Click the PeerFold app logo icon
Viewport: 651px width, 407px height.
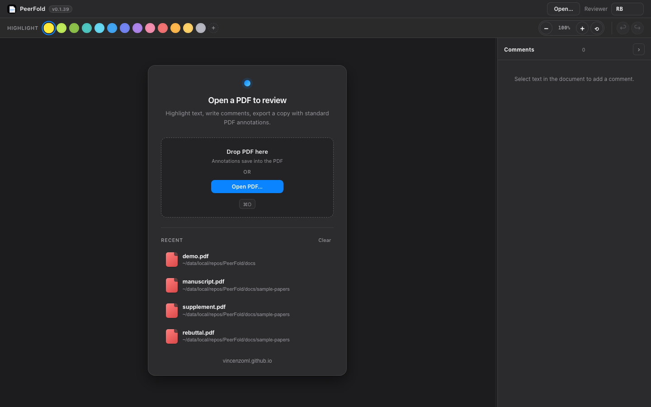tap(12, 9)
